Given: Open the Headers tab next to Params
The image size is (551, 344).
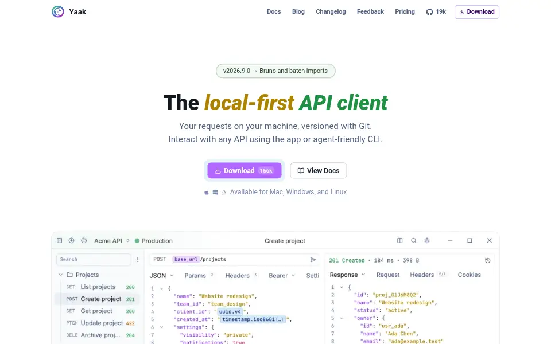Looking at the screenshot, I should (238, 276).
